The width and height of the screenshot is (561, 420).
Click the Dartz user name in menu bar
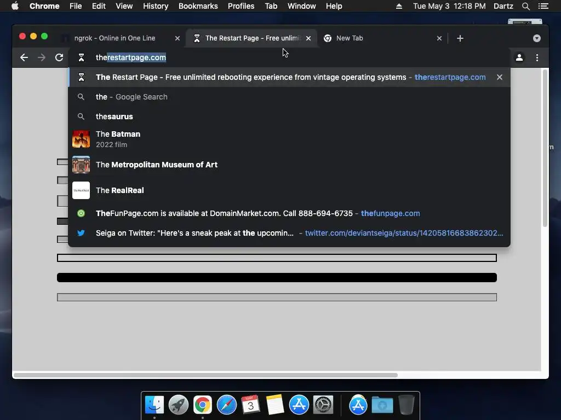[503, 6]
